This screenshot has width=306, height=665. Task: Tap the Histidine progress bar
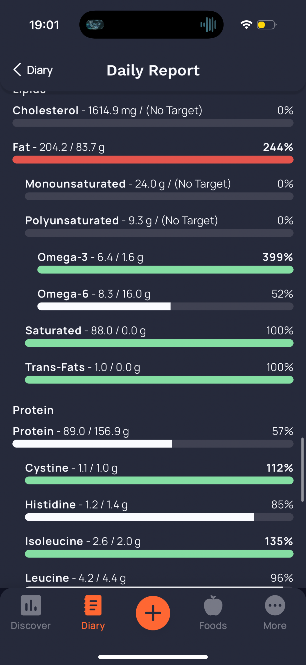point(159,517)
